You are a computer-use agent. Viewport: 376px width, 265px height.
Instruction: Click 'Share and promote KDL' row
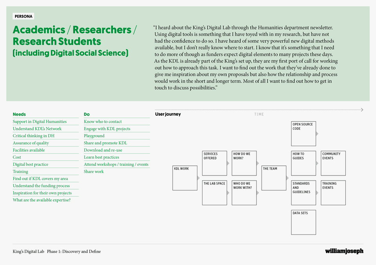[x=117, y=143]
